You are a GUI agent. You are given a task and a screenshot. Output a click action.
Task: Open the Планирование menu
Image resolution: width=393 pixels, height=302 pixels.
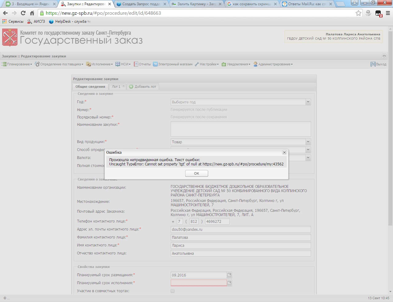click(x=17, y=64)
